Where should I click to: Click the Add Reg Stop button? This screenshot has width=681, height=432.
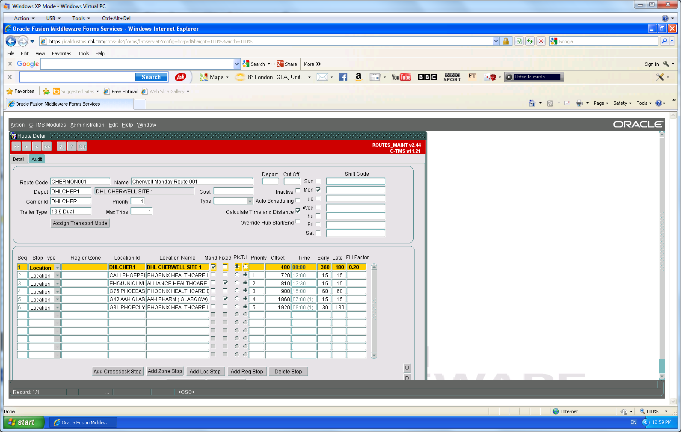pos(247,372)
